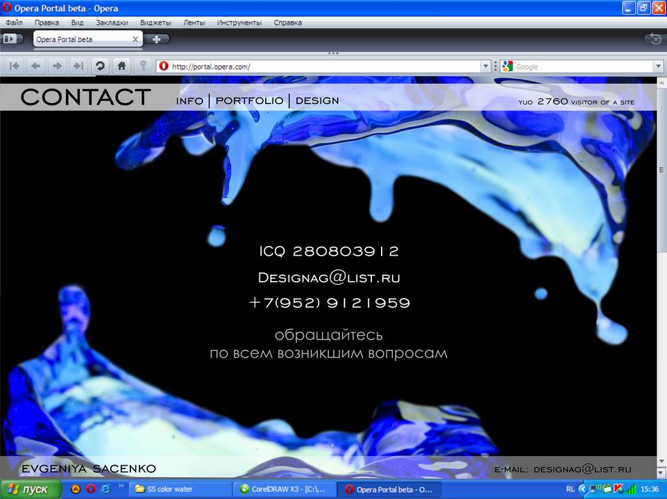Click the panel resize grip dots above address bar
667x499 pixels.
click(x=333, y=53)
